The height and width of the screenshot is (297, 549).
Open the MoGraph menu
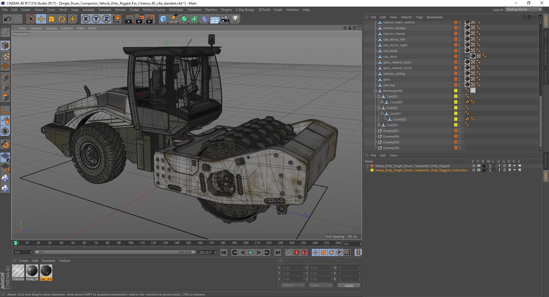(176, 10)
